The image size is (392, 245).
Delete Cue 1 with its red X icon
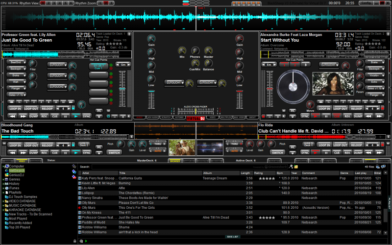pos(111,68)
